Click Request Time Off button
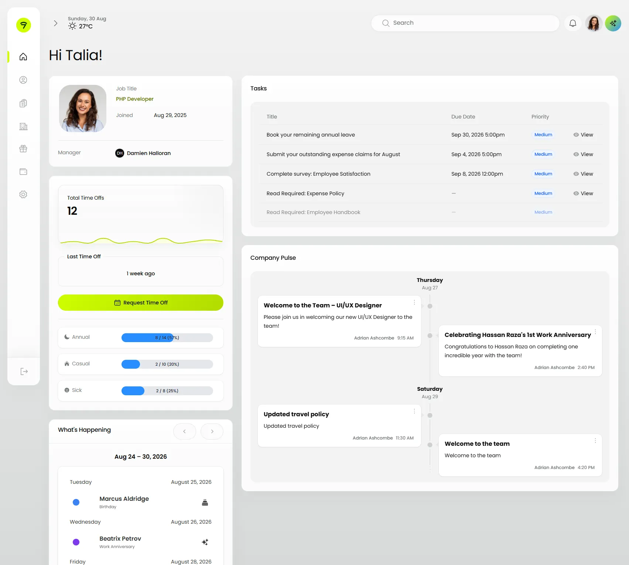 [141, 303]
